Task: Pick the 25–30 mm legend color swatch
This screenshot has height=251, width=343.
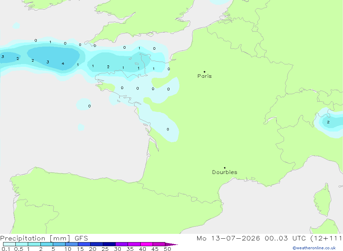Action: point(109,244)
